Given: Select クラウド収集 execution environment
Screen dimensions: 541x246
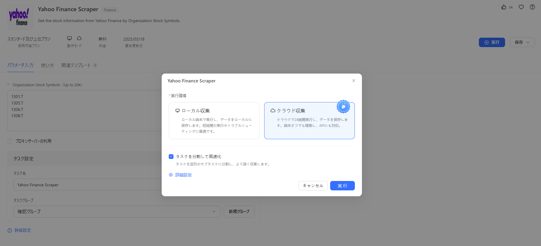Looking at the screenshot, I should [310, 121].
